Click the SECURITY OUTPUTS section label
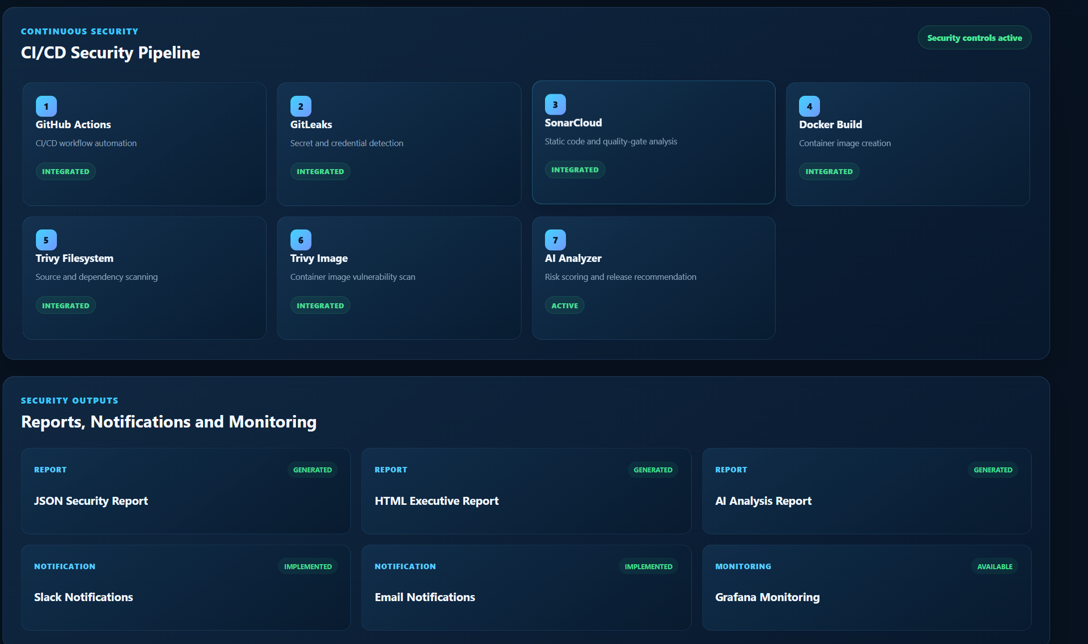1088x644 pixels. (x=70, y=401)
